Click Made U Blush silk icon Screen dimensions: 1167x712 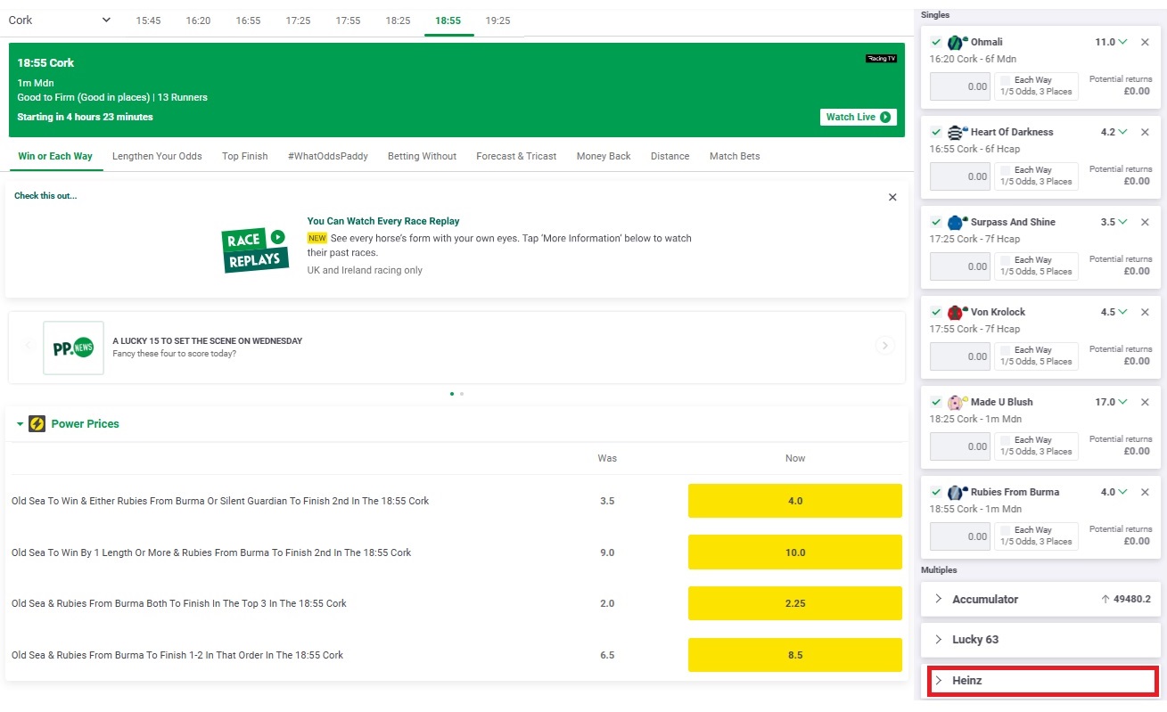click(957, 402)
